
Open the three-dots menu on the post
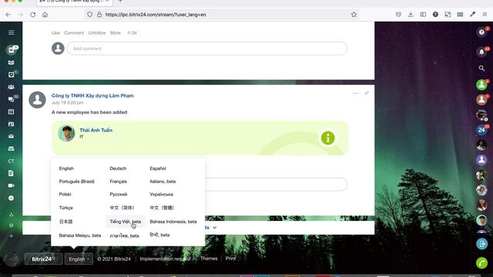click(x=355, y=93)
